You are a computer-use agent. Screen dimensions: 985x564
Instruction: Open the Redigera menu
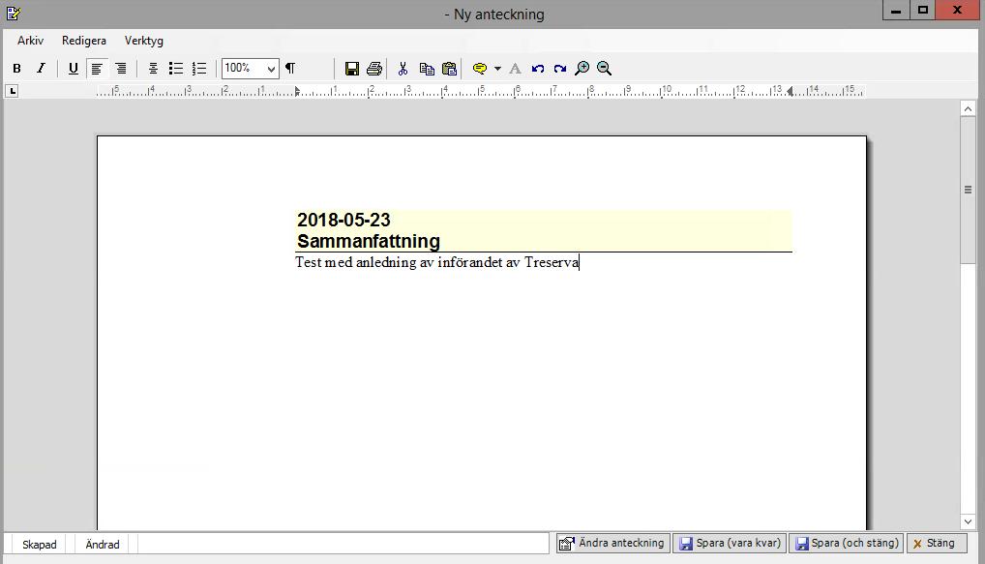point(83,41)
